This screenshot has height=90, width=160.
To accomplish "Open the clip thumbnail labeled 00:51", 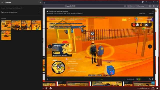I will pos(16,25).
